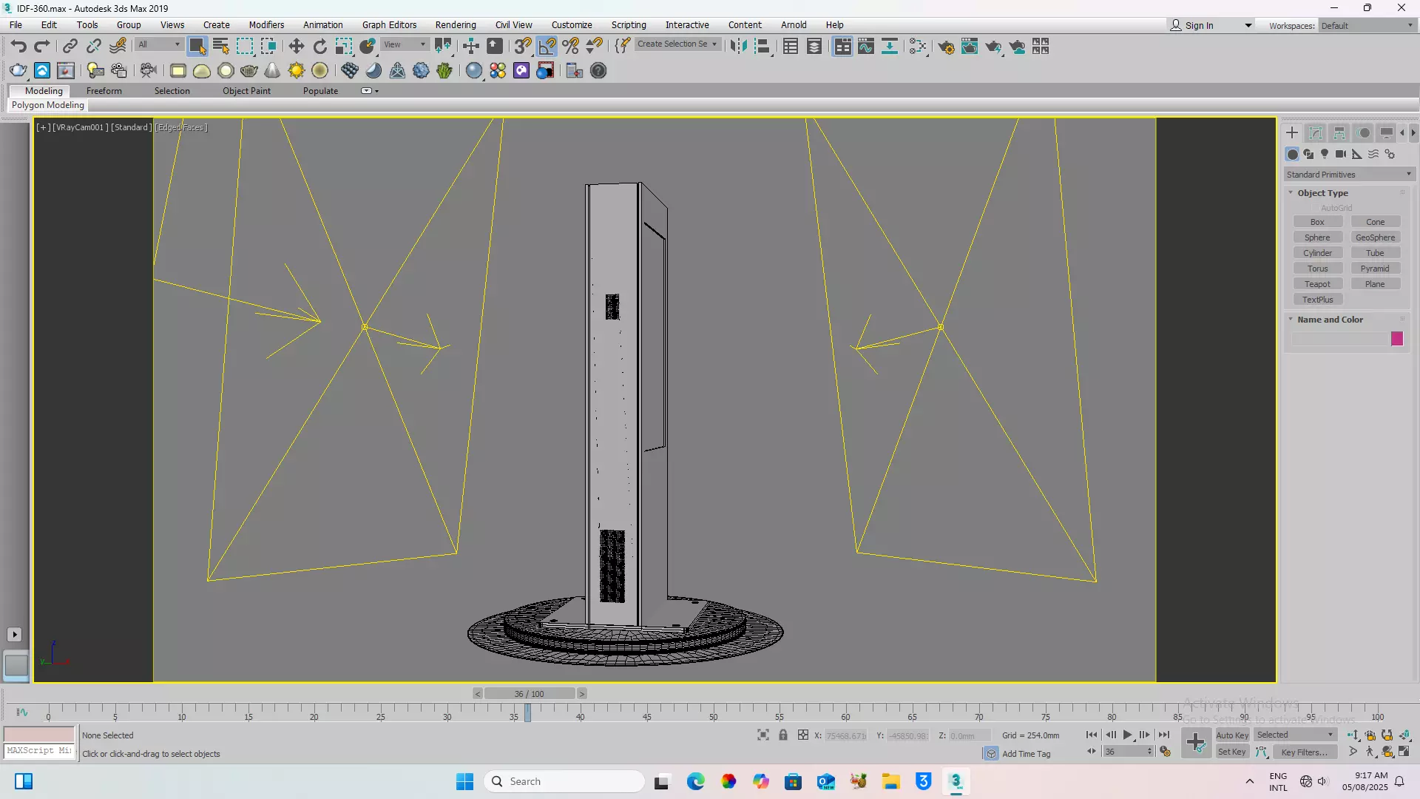Toggle the Percent Snap button
The height and width of the screenshot is (799, 1420).
[570, 47]
